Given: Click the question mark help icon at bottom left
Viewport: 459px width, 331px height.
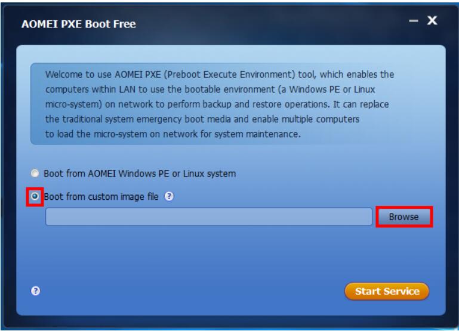Looking at the screenshot, I should [x=35, y=290].
